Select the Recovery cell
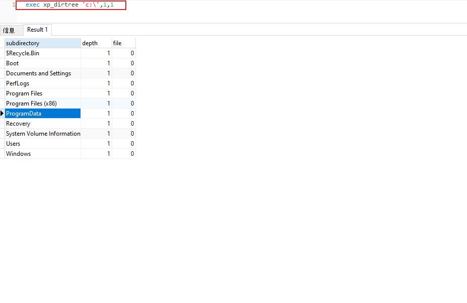Image resolution: width=467 pixels, height=303 pixels. coord(43,124)
